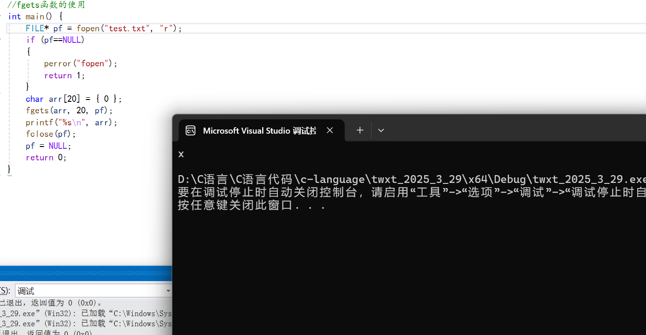Click the char arr[20] declaration line

pos(74,99)
